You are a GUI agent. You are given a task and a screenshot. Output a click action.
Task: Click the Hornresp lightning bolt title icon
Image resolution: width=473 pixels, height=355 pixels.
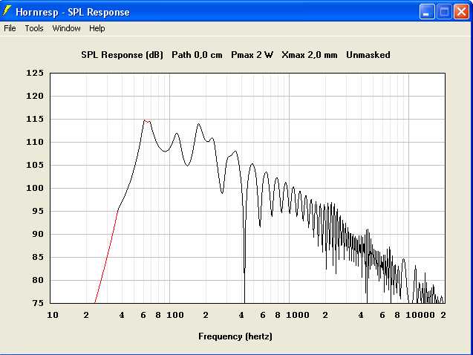(x=7, y=11)
